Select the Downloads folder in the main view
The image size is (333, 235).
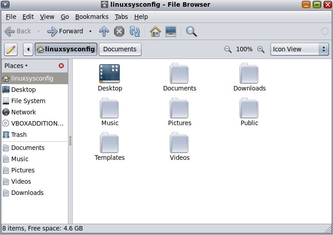coord(249,77)
